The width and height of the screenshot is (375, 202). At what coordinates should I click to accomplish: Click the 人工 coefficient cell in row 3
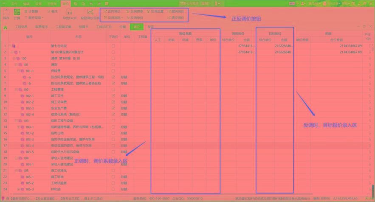click(x=158, y=58)
